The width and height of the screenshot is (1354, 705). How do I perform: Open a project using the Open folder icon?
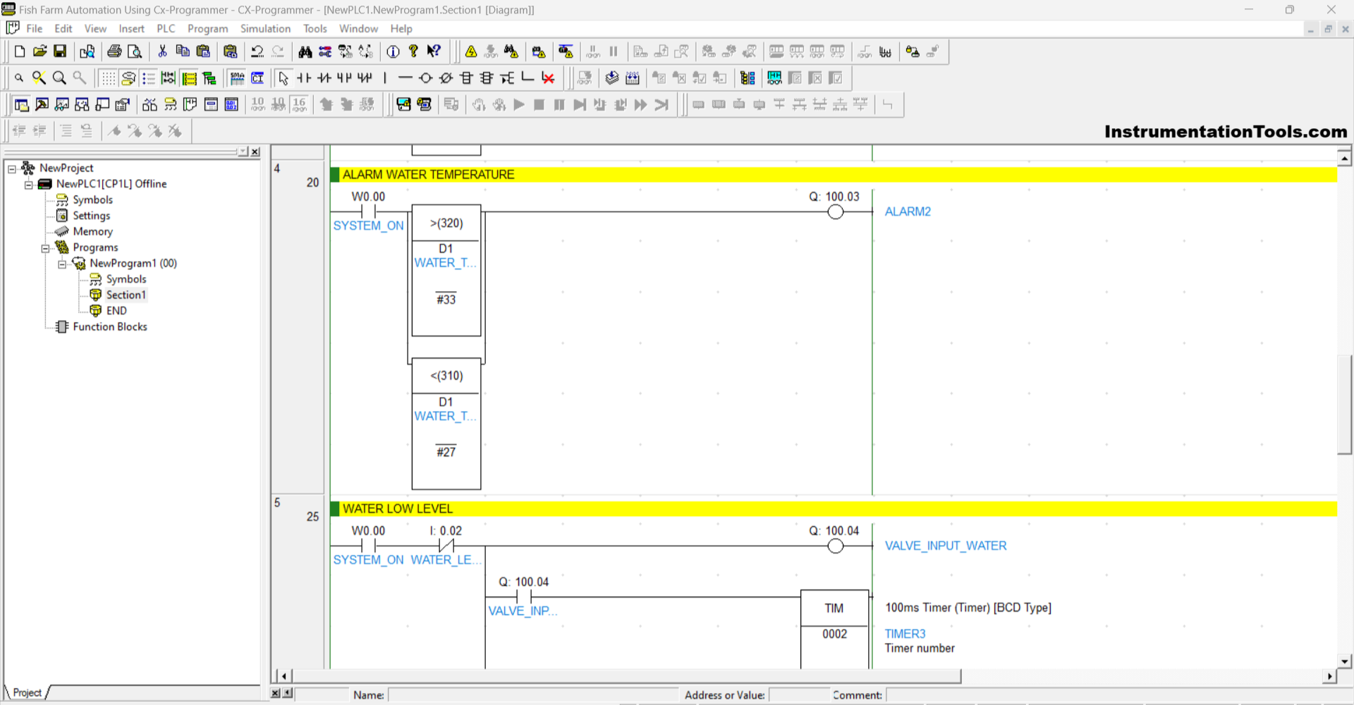40,51
